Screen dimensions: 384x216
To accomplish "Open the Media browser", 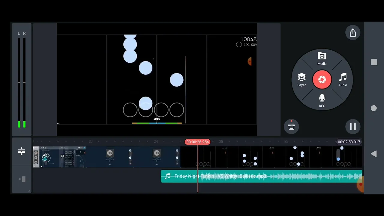I will pos(322,59).
